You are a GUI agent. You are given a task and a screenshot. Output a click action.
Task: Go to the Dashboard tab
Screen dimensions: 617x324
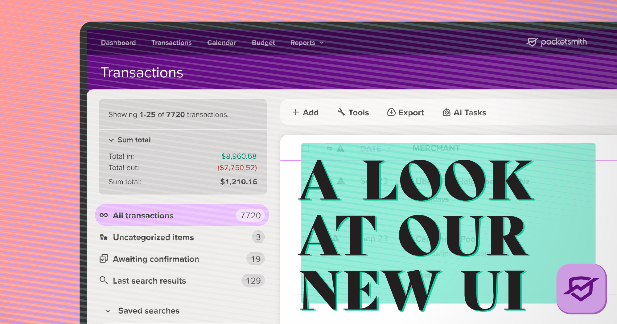click(x=118, y=43)
